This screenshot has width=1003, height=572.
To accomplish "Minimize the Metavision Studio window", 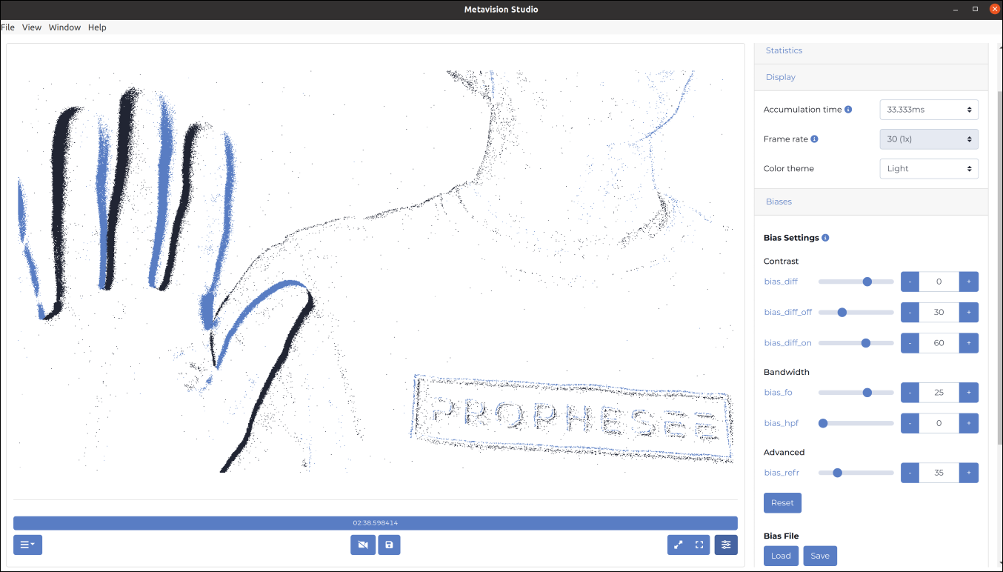I will coord(955,9).
